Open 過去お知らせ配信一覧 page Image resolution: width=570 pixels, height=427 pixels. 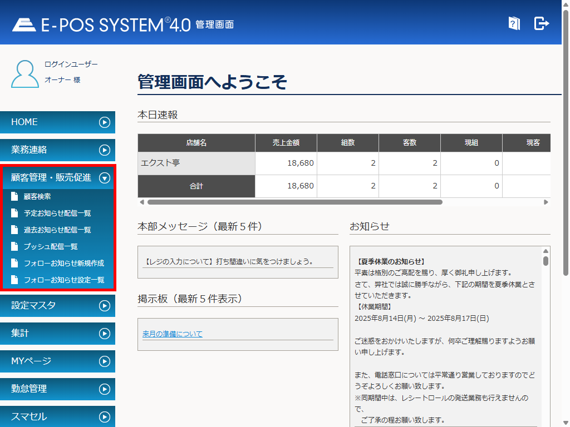click(x=57, y=230)
